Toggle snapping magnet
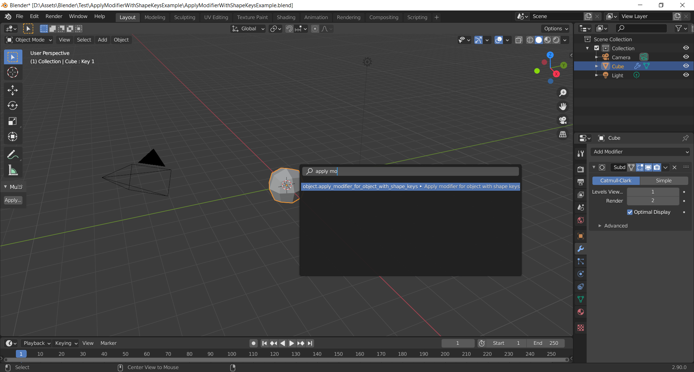 coord(289,29)
